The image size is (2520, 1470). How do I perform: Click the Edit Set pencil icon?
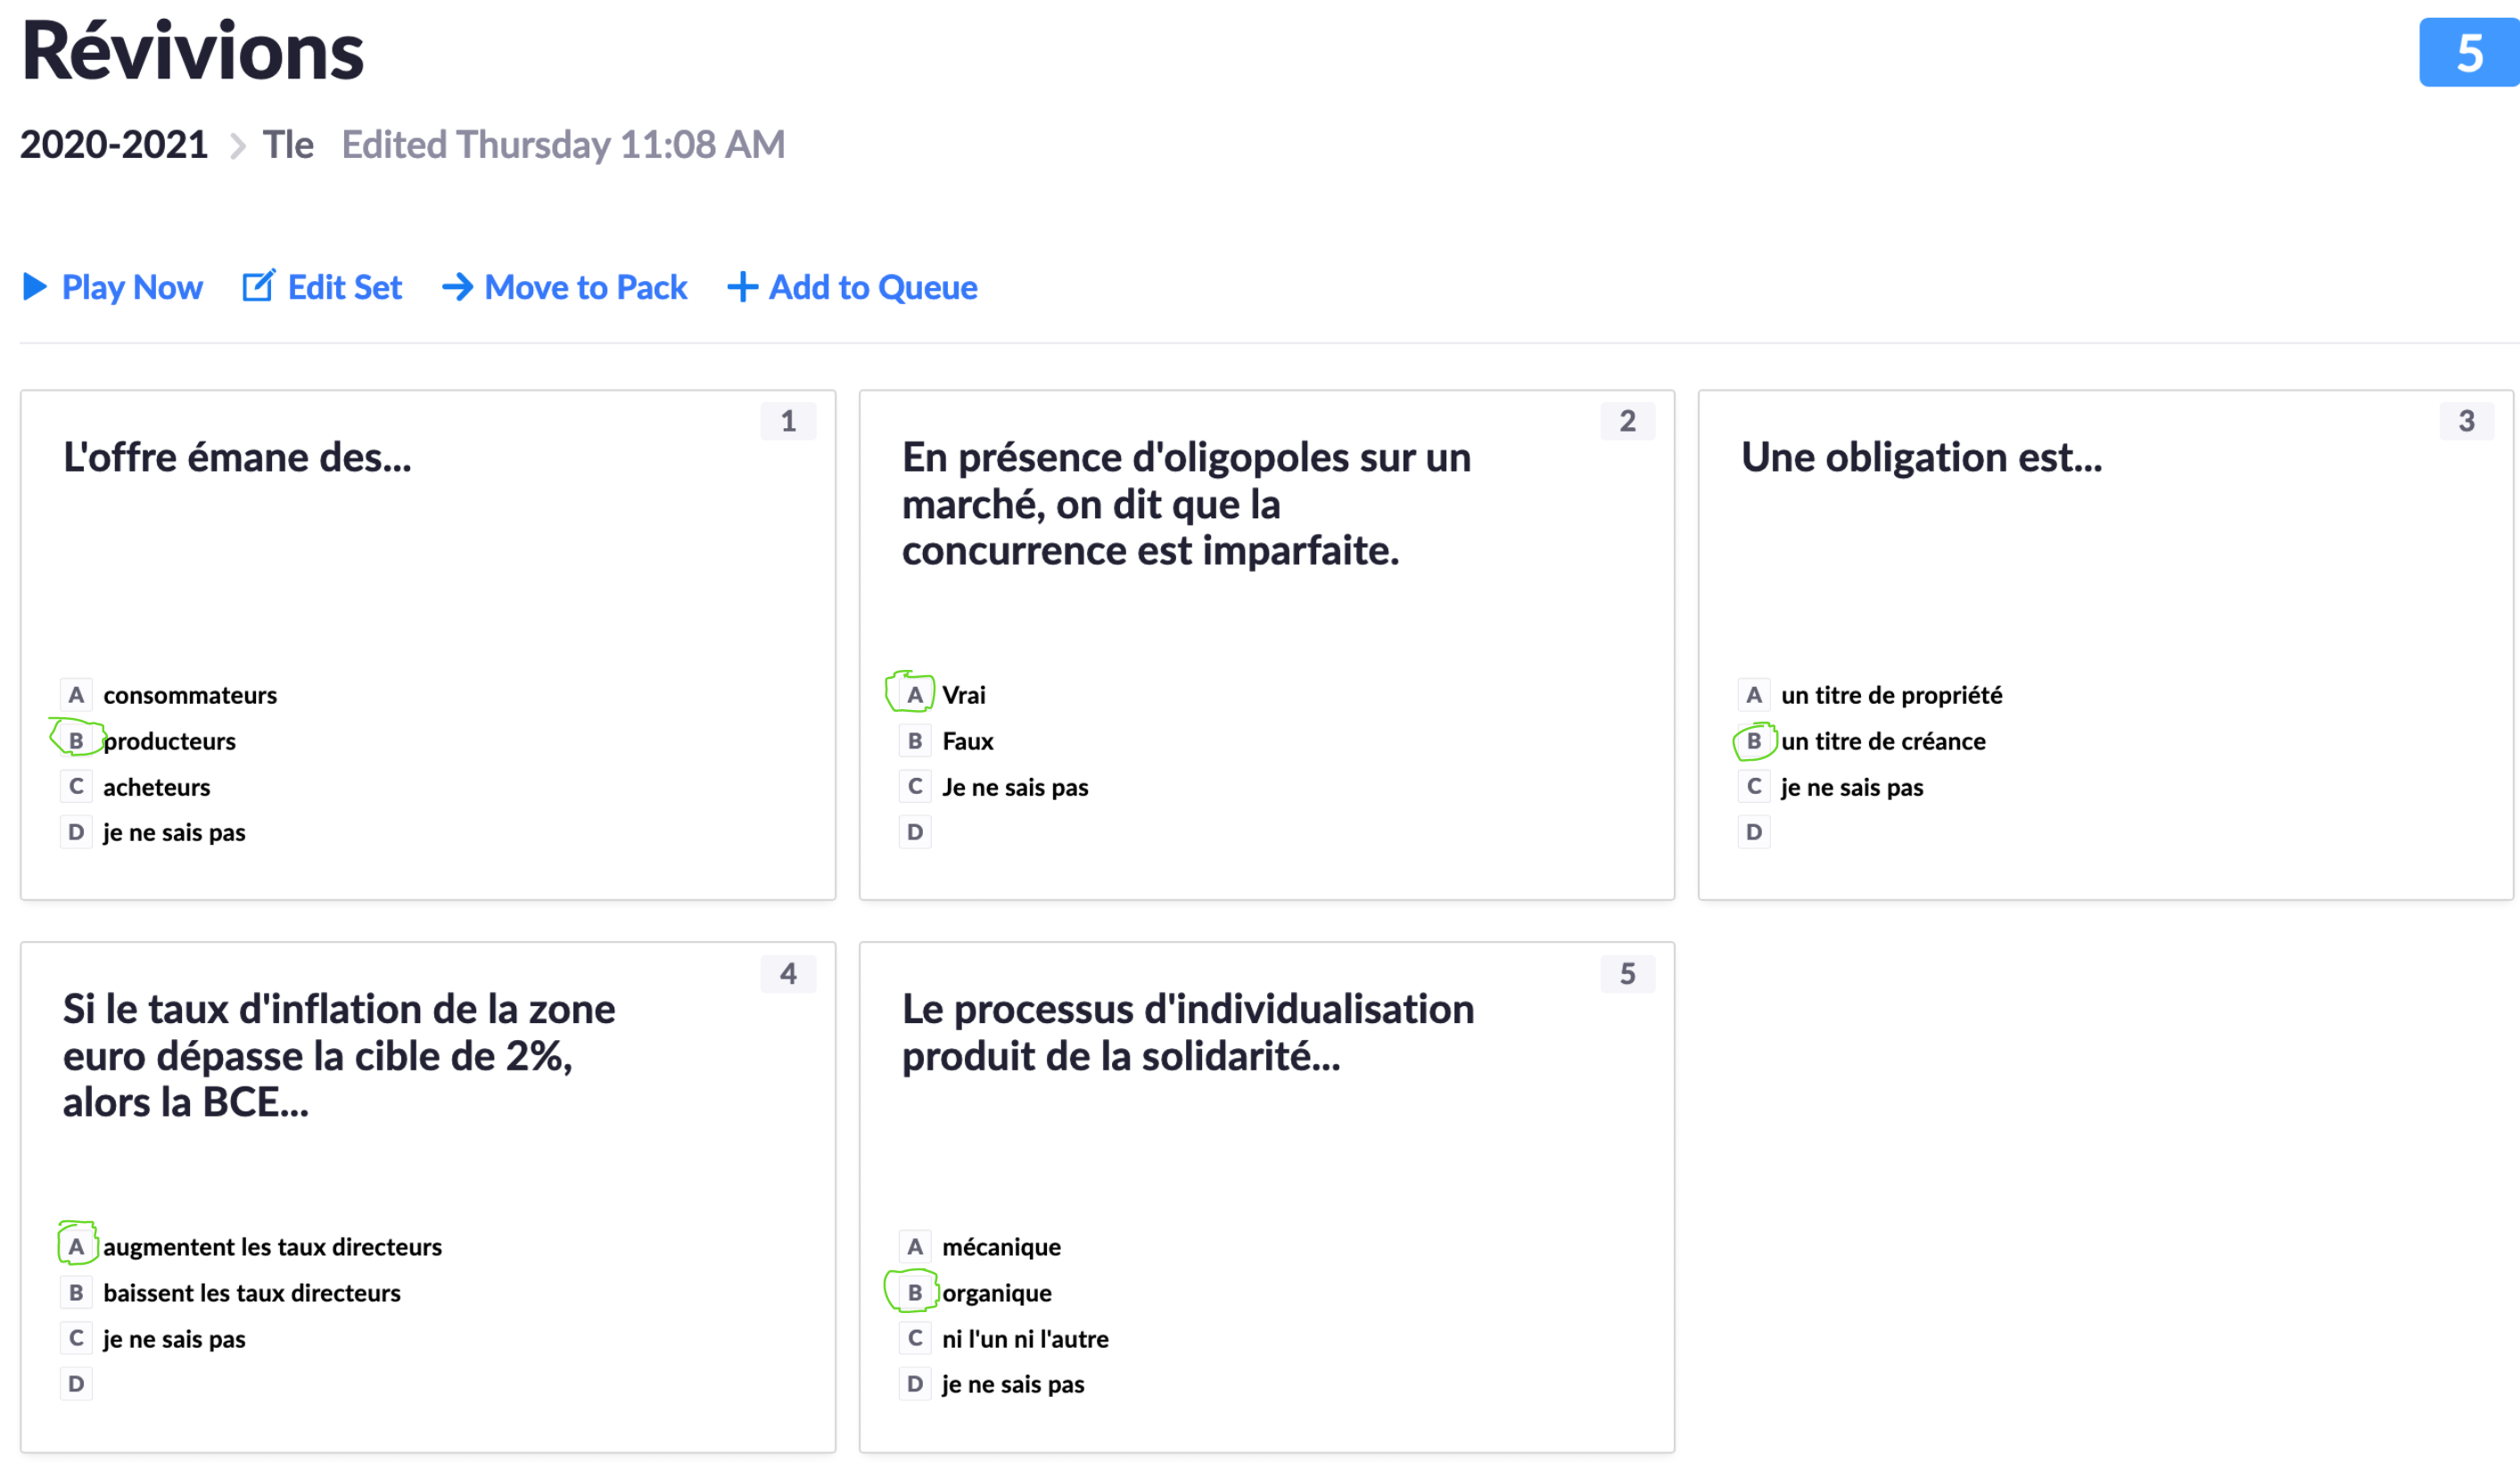click(258, 286)
